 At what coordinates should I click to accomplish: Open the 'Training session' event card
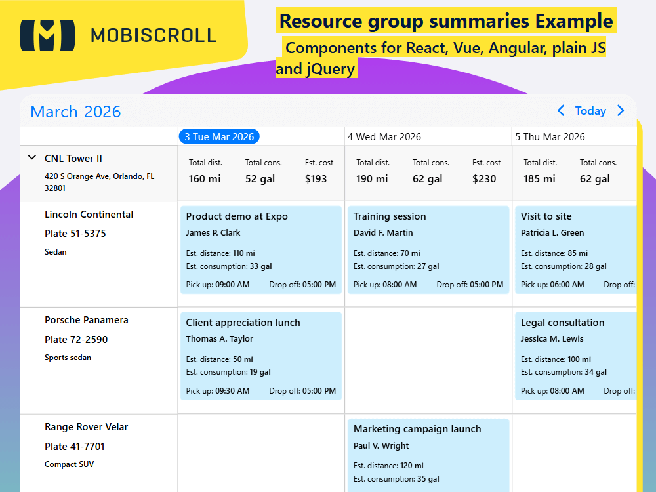click(428, 250)
